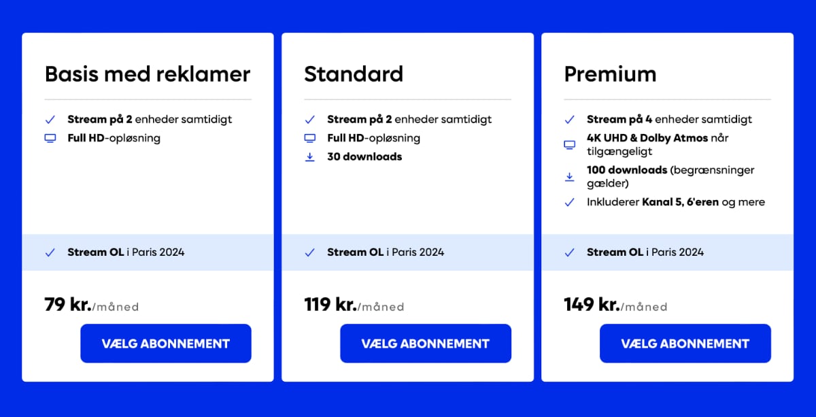Click the monitor icon in Standard plan
Image resolution: width=816 pixels, height=417 pixels.
point(309,138)
